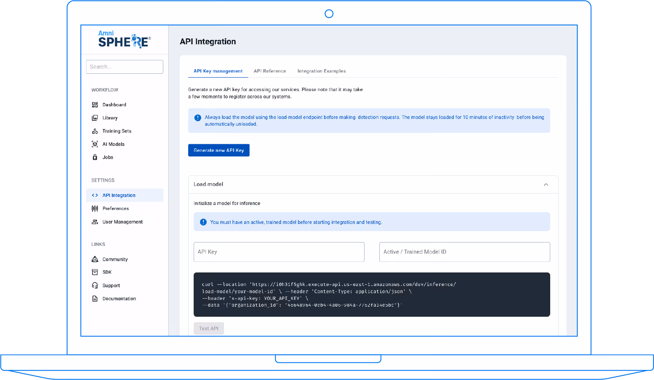Open the API Reference tab
This screenshot has width=654, height=380.
[270, 71]
